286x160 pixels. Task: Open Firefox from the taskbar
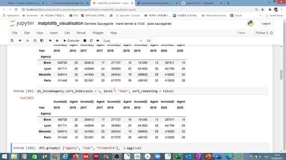click(76, 156)
